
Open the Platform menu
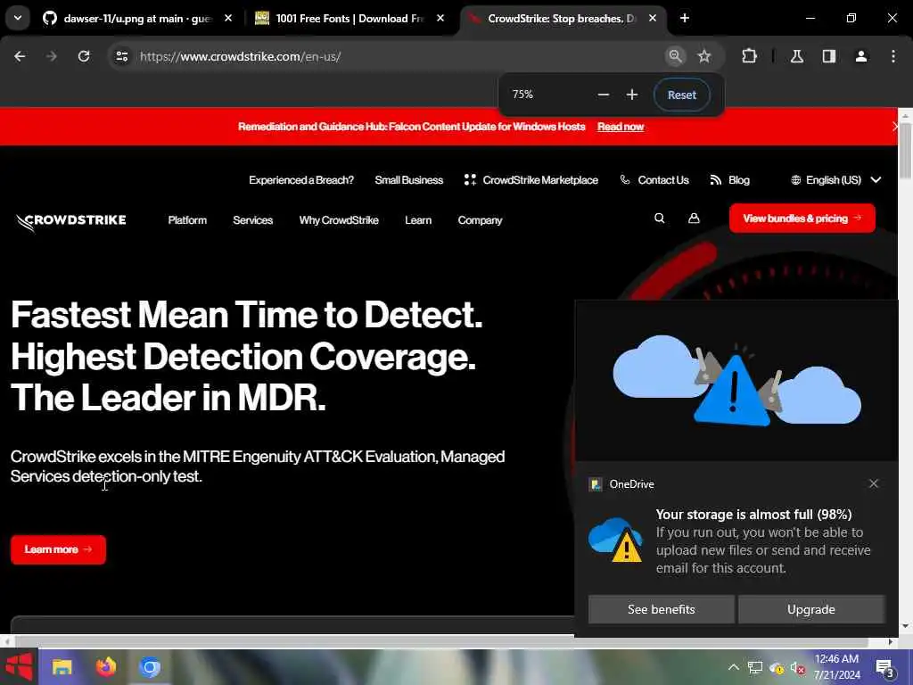(187, 220)
